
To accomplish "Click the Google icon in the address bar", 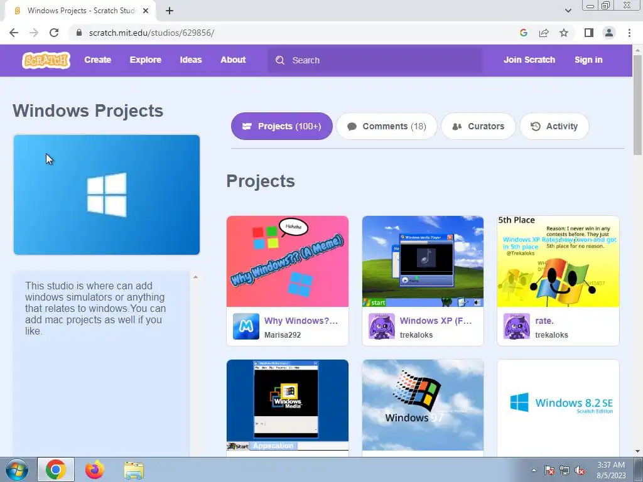I will tap(523, 33).
